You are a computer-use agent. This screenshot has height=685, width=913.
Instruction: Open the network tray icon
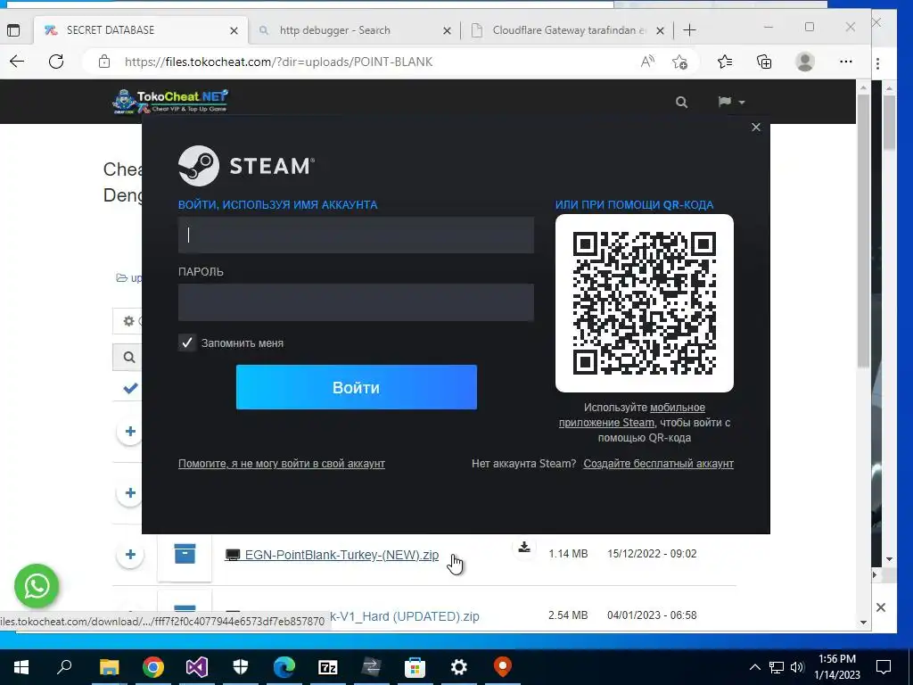pyautogui.click(x=777, y=667)
